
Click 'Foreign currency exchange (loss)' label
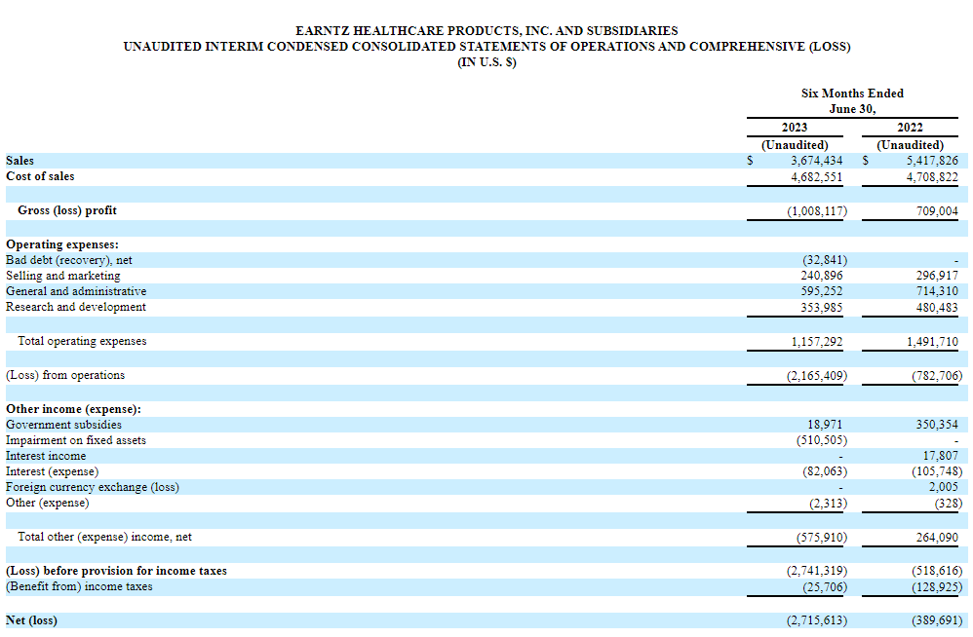pyautogui.click(x=93, y=487)
